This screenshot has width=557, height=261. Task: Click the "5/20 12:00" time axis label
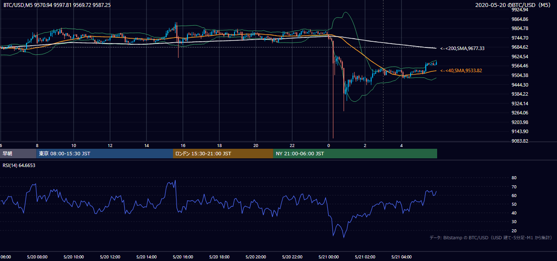click(x=110, y=257)
